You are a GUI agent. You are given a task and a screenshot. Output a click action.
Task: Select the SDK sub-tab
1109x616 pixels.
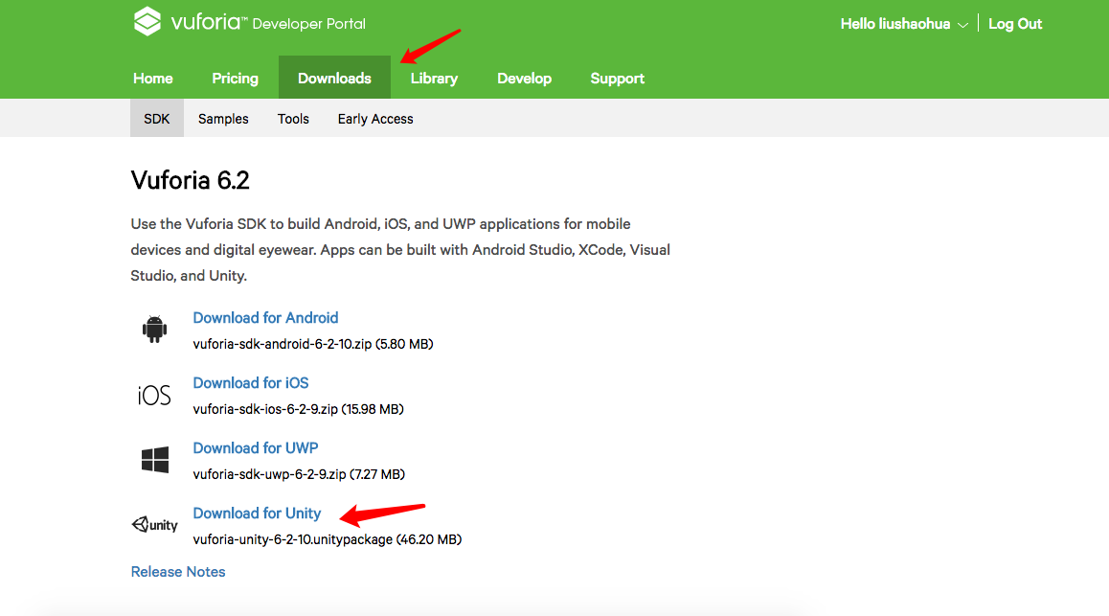pos(157,118)
